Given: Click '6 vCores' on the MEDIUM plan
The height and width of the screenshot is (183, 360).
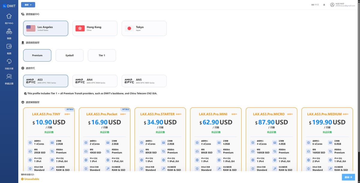Looking at the screenshot, I should click(317, 144).
